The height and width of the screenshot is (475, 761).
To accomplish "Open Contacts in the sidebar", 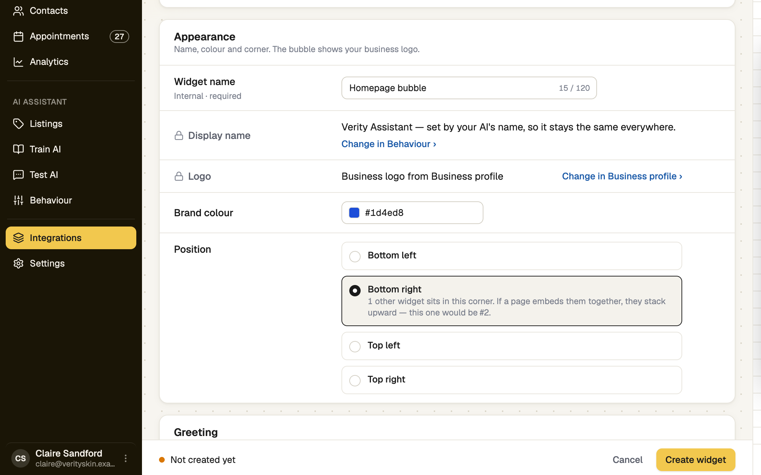I will click(71, 11).
